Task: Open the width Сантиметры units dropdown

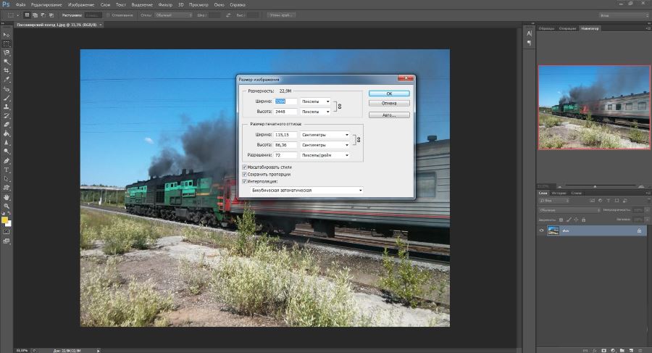Action: [325, 135]
